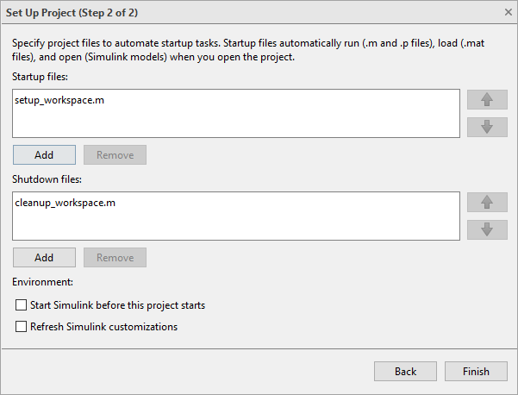This screenshot has width=518, height=395.
Task: Click the shutdown files down arrow
Action: point(488,229)
